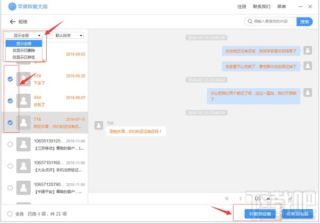The image size is (320, 223).
Task: Click message bubble 刘总钱还没有还呢
Action: (x=261, y=51)
